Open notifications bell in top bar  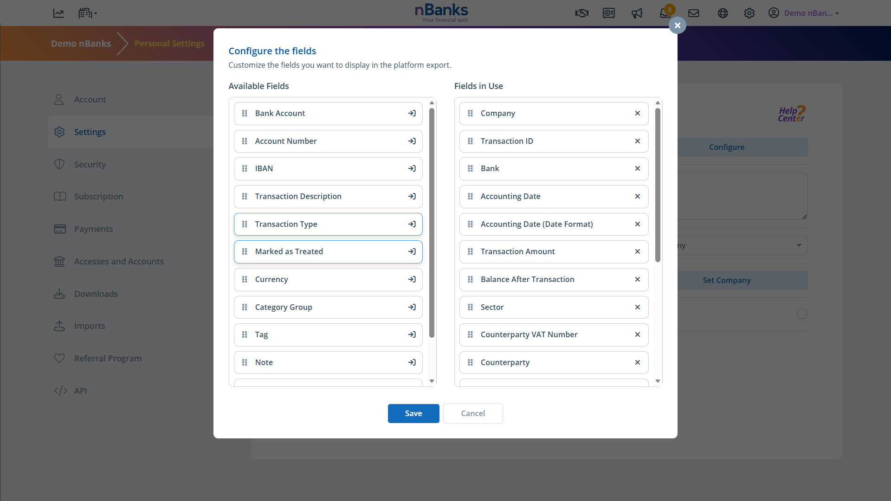(665, 13)
